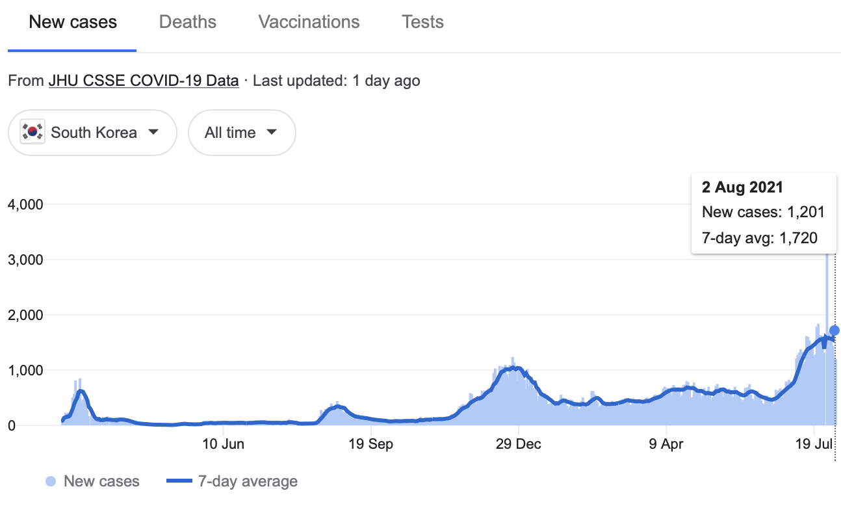Click the 10 Jun date axis label
The width and height of the screenshot is (841, 506).
tap(223, 445)
